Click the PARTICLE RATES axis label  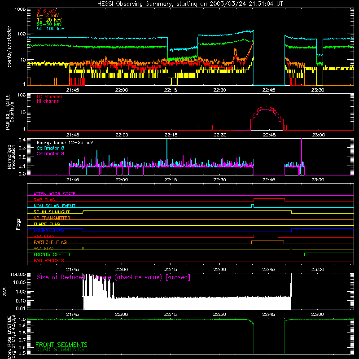point(10,112)
